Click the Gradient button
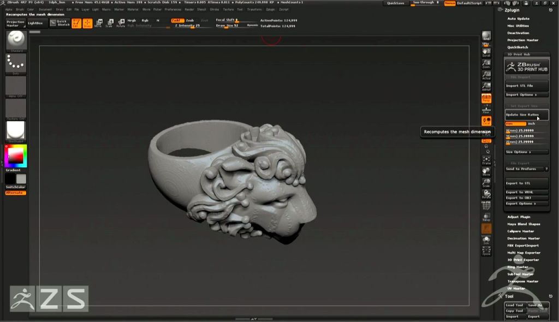Viewport: 559px width, 322px height. coord(13,170)
